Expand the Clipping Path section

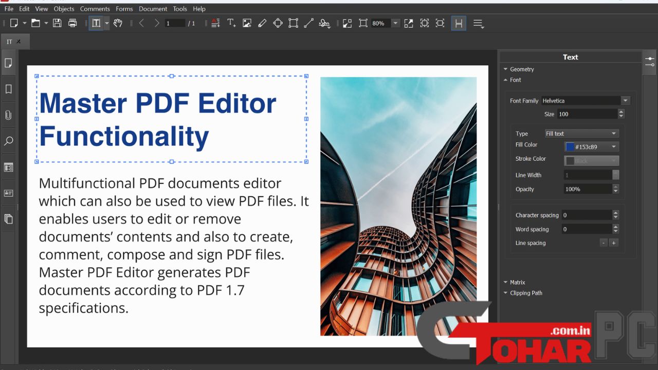point(522,293)
